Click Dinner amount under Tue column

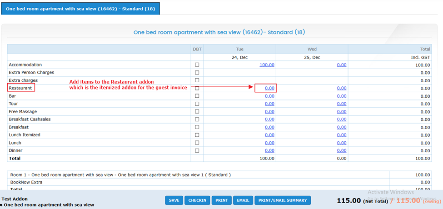point(269,150)
